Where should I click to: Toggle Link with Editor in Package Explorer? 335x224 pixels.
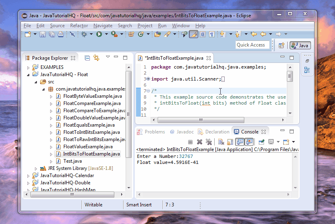pyautogui.click(x=96, y=58)
